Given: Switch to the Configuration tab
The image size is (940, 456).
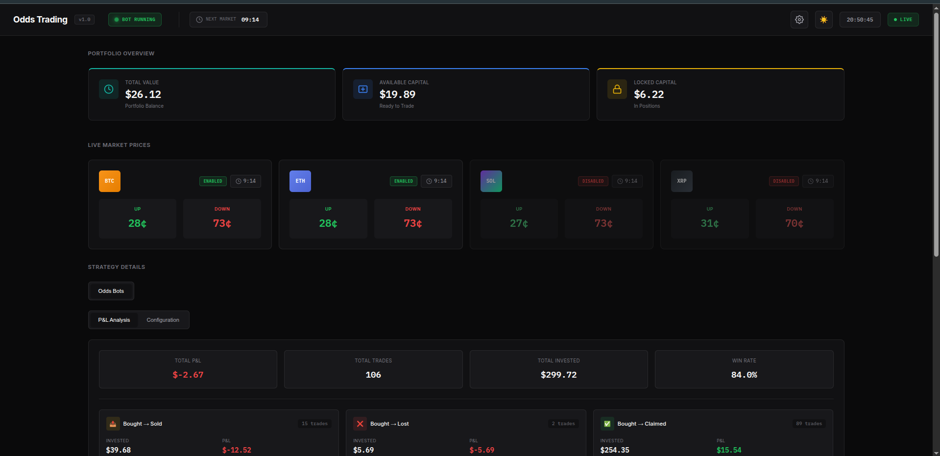Looking at the screenshot, I should (x=163, y=319).
